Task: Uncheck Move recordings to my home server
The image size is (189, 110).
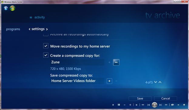Action: [46, 46]
